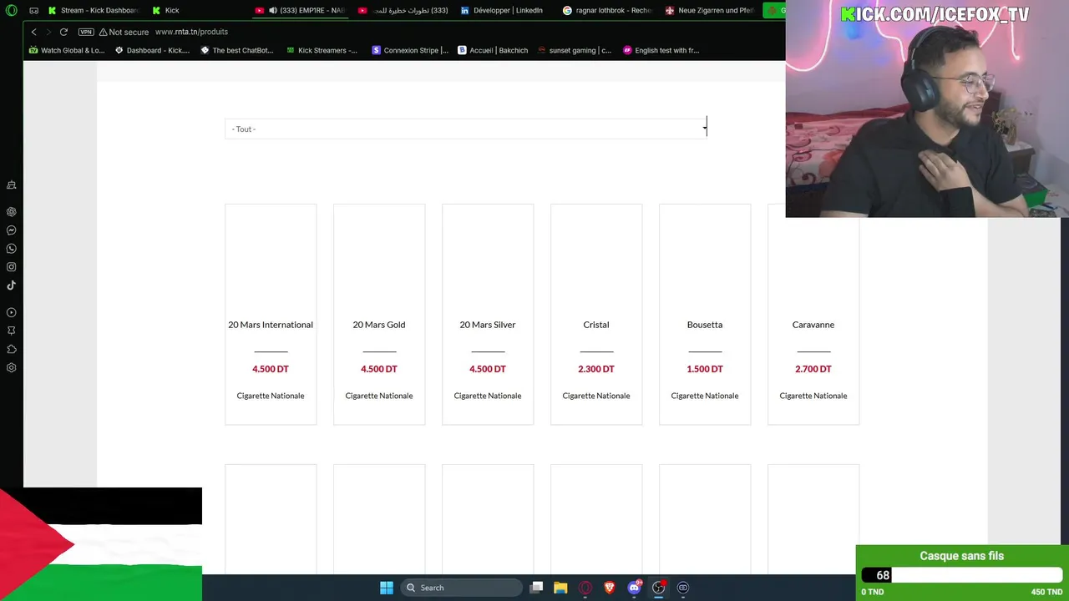Viewport: 1069px width, 601px height.
Task: Open the GX Corner gamepad icon
Action: 33,11
